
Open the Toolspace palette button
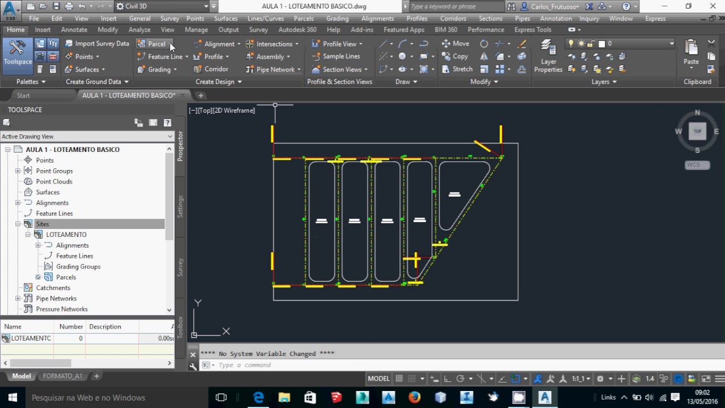(18, 55)
